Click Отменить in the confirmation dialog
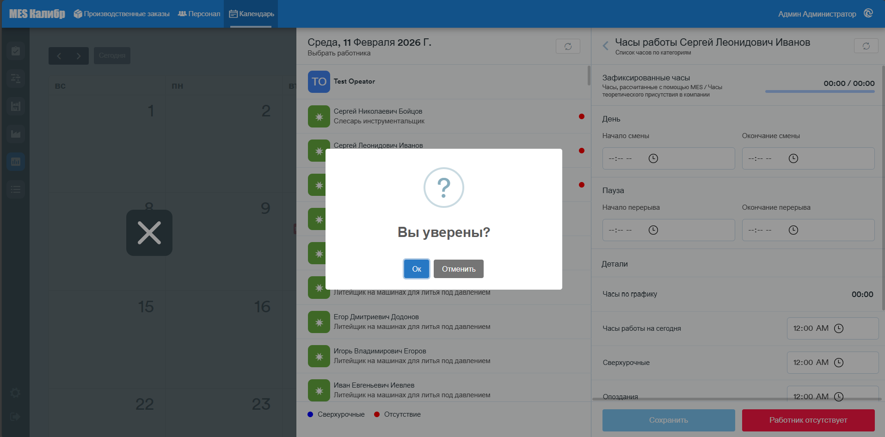 coord(459,269)
